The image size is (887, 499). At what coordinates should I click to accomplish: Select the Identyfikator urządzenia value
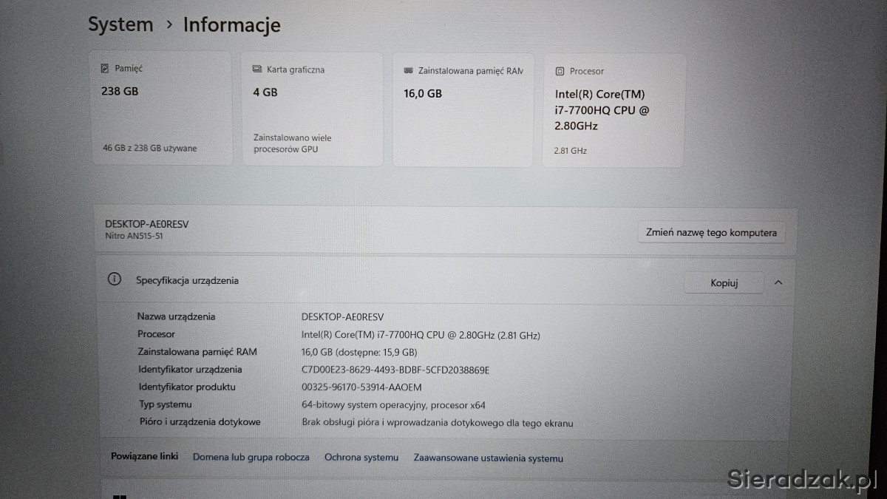click(x=395, y=370)
